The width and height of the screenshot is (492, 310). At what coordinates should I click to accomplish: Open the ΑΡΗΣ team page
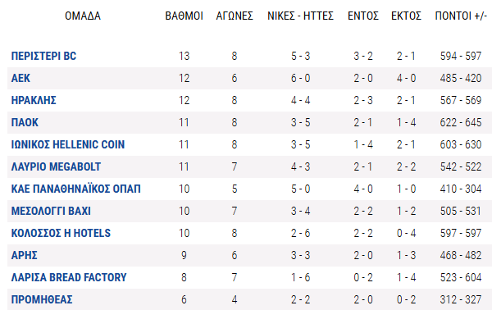coord(24,255)
